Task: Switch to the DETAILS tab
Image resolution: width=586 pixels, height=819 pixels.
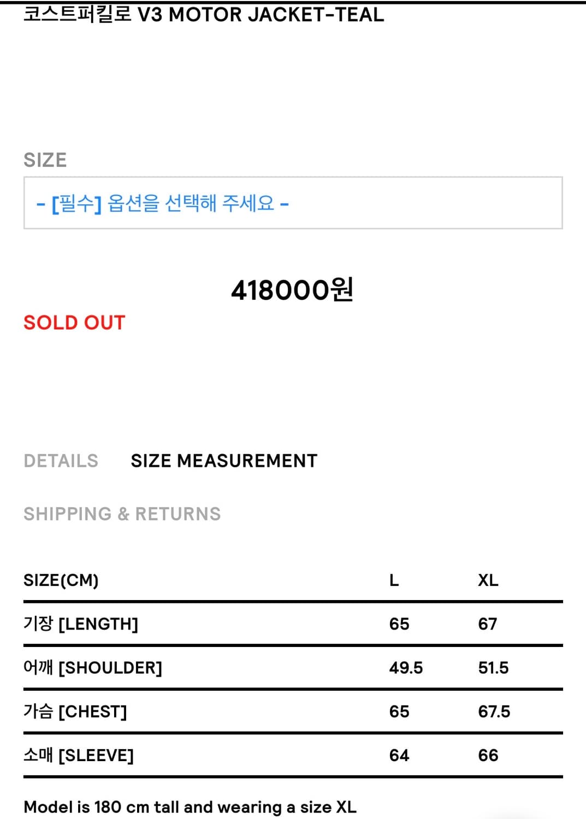Action: (x=61, y=461)
